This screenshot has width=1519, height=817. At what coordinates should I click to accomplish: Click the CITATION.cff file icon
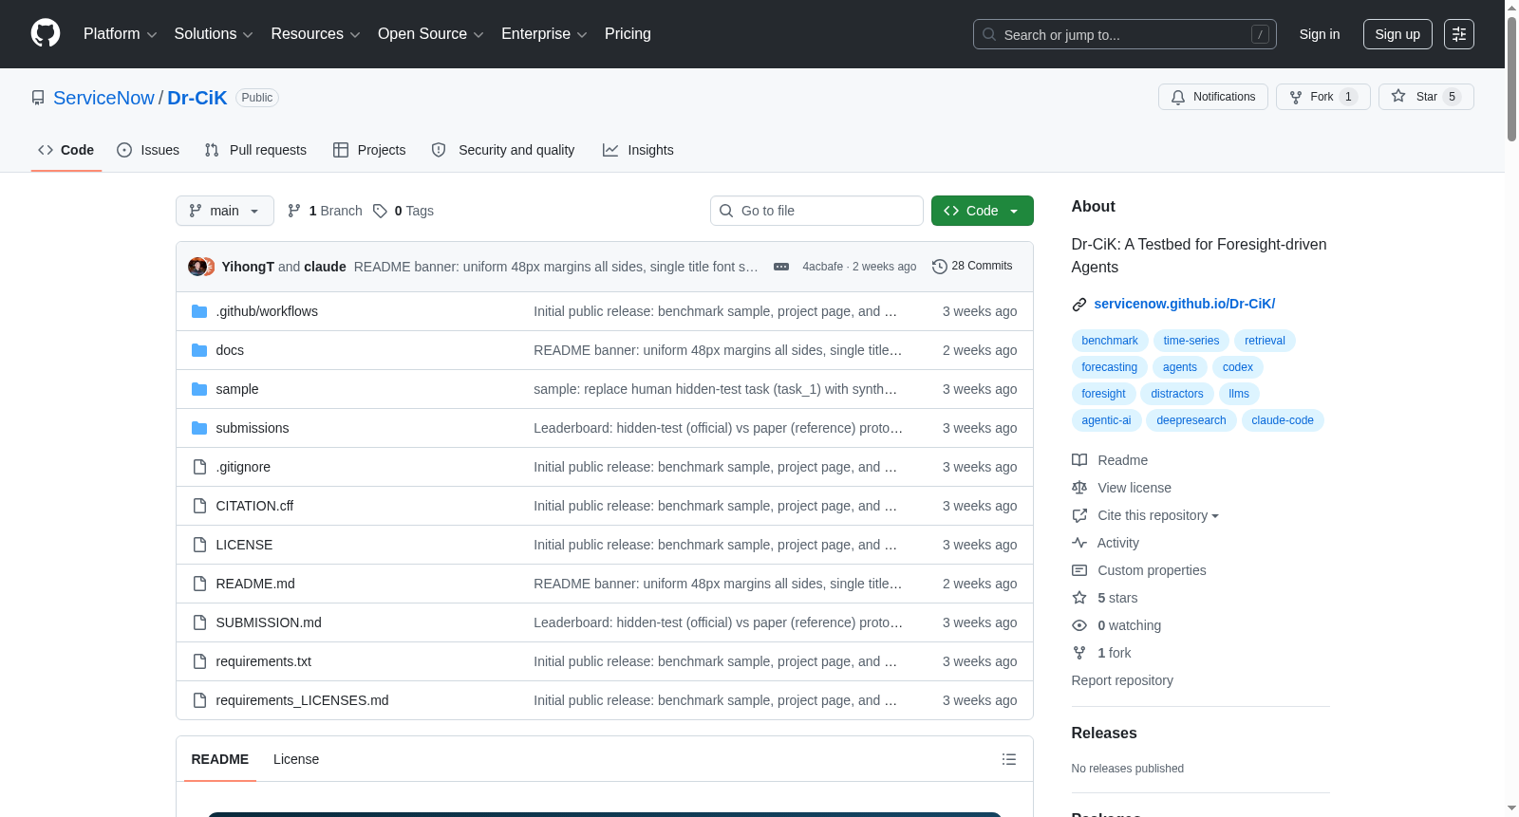[x=199, y=506]
